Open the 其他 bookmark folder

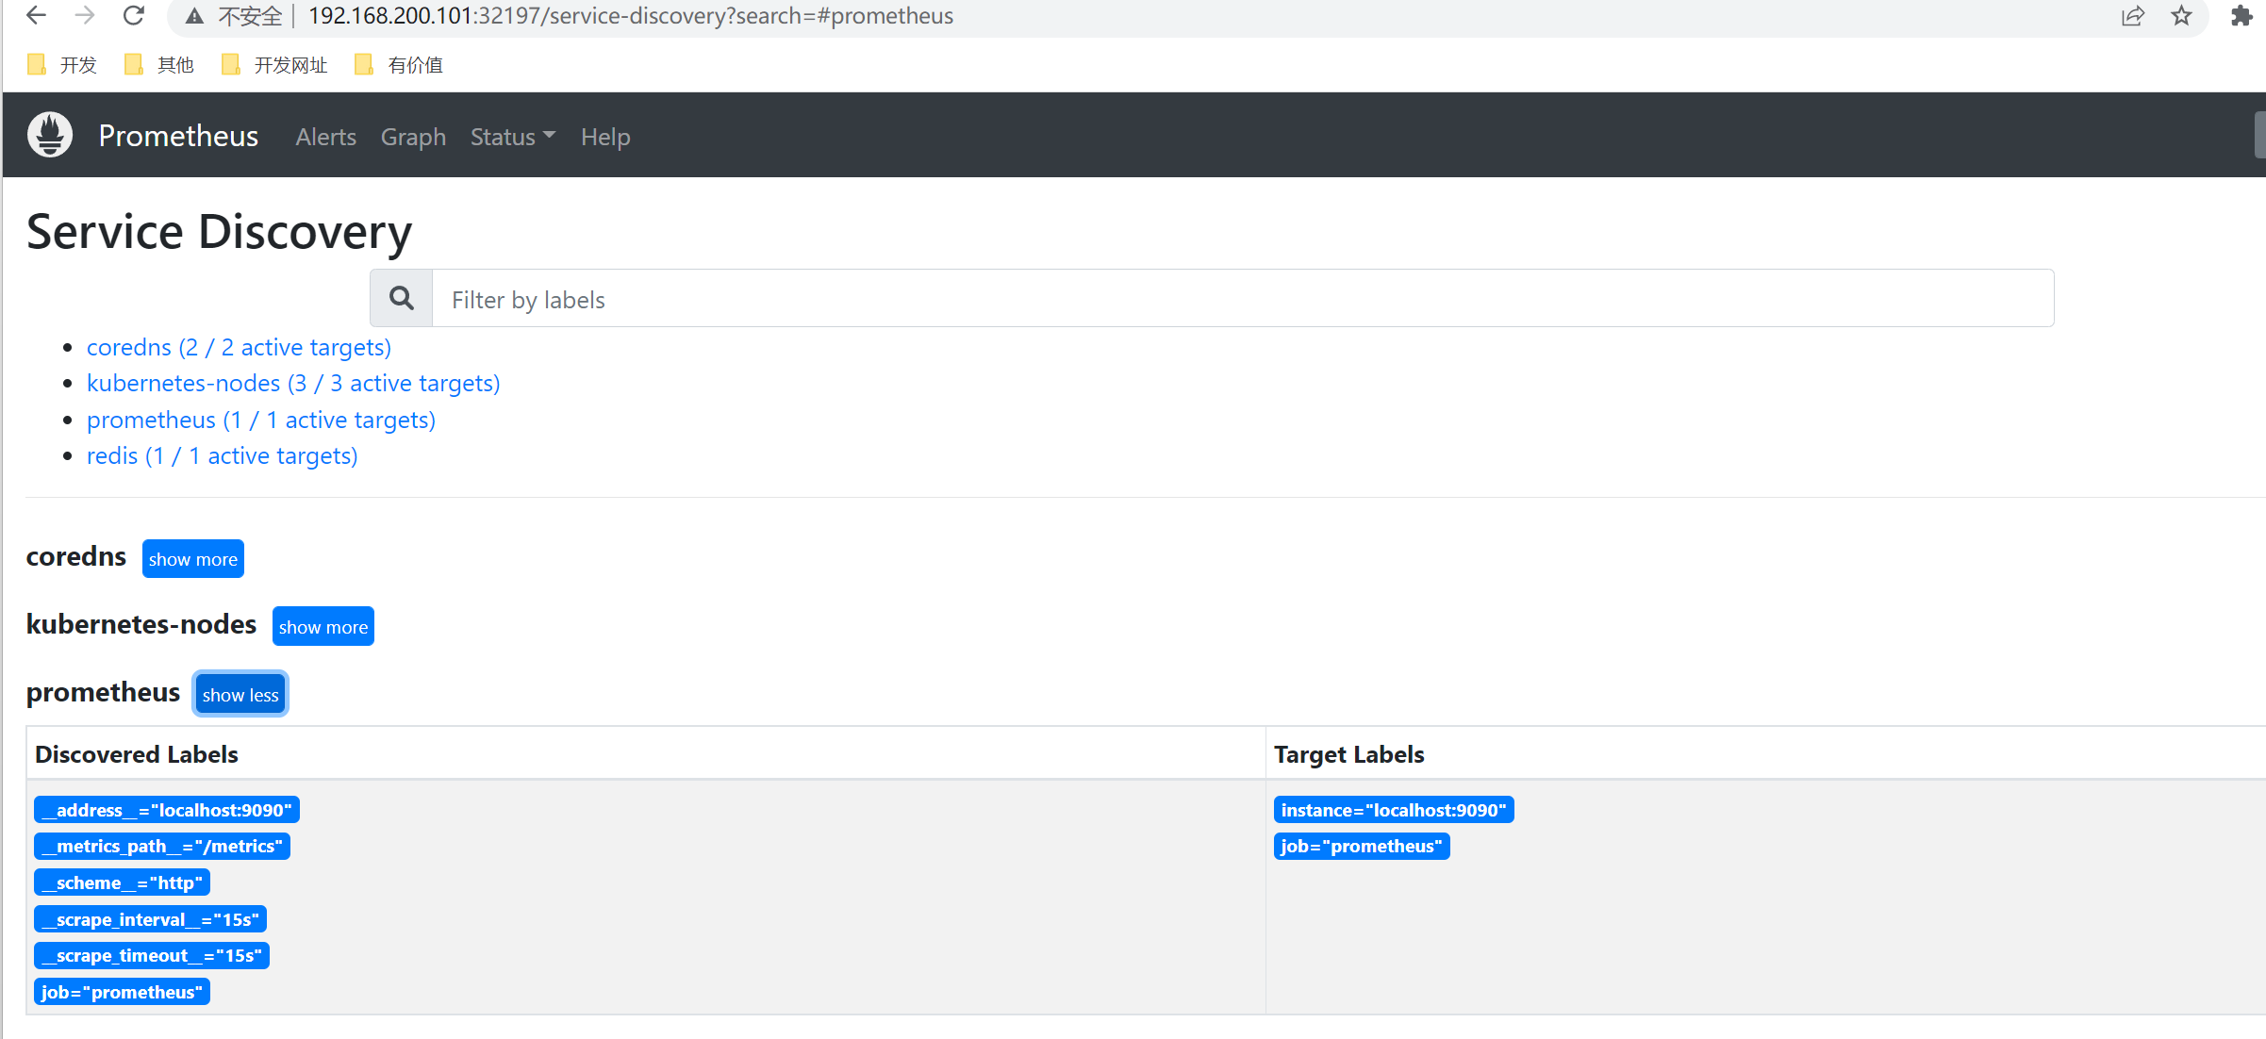160,65
